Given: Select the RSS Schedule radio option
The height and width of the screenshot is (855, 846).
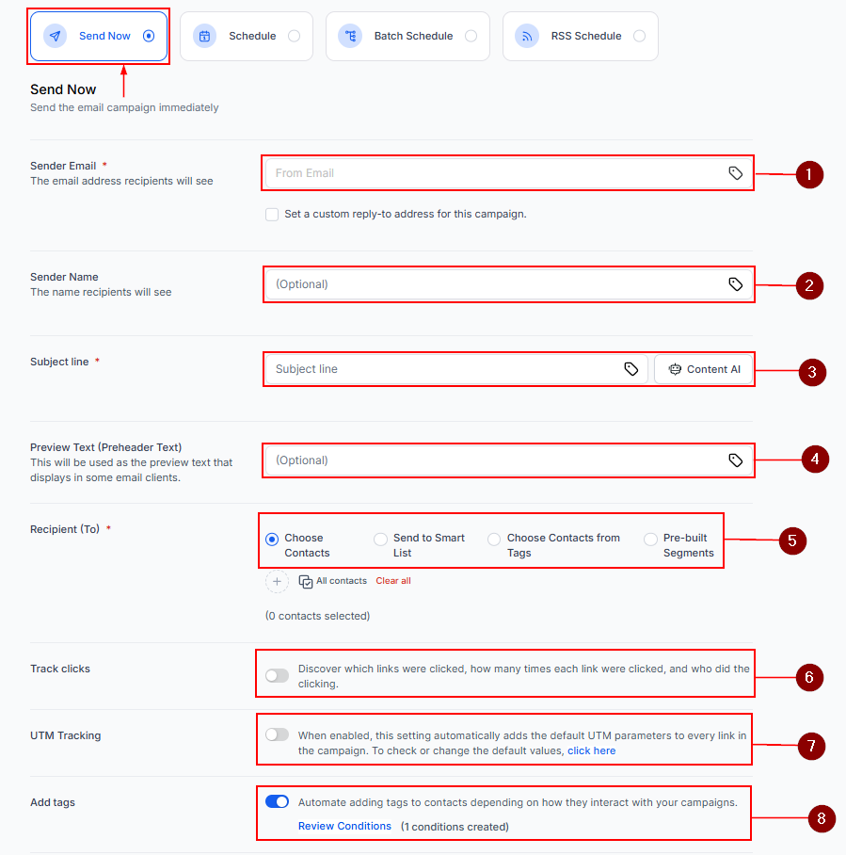Looking at the screenshot, I should 640,36.
